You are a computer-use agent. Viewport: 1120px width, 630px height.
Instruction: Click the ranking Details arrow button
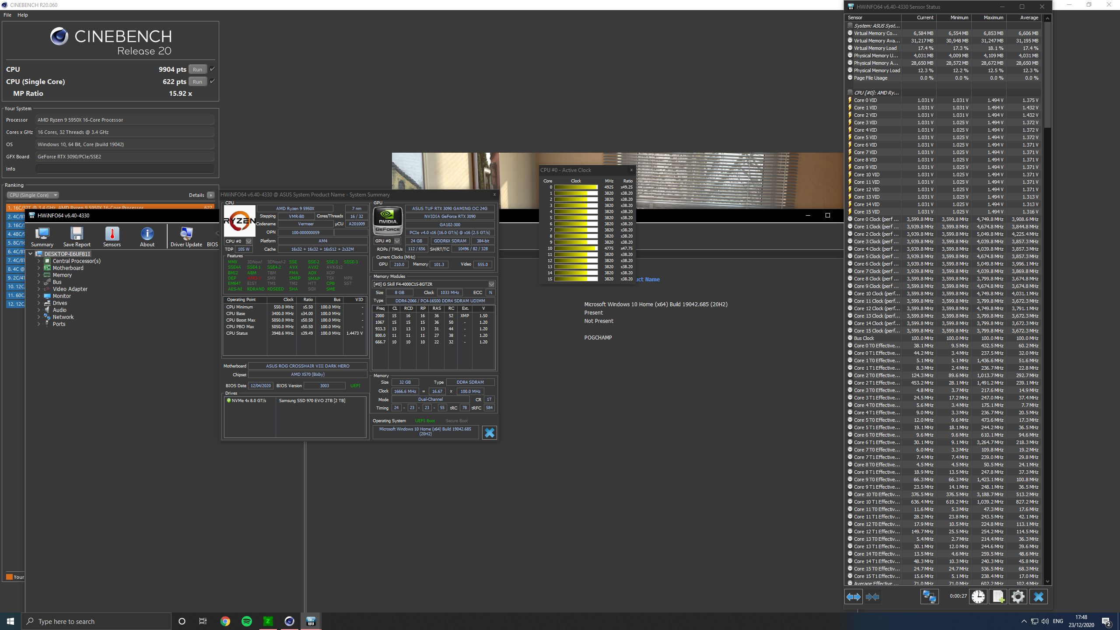pyautogui.click(x=211, y=195)
